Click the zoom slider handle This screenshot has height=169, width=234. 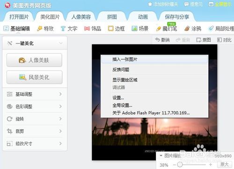coord(180,164)
